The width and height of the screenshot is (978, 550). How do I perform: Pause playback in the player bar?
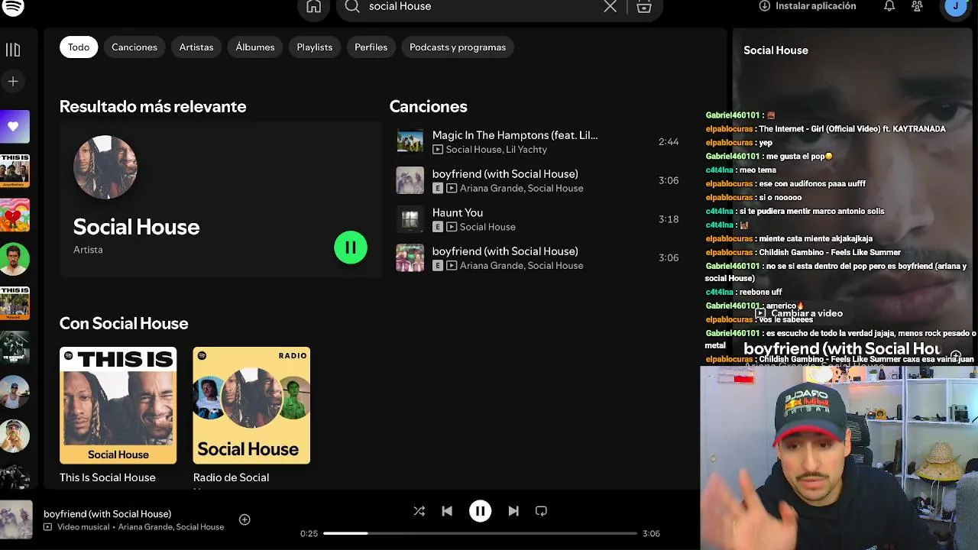[480, 511]
